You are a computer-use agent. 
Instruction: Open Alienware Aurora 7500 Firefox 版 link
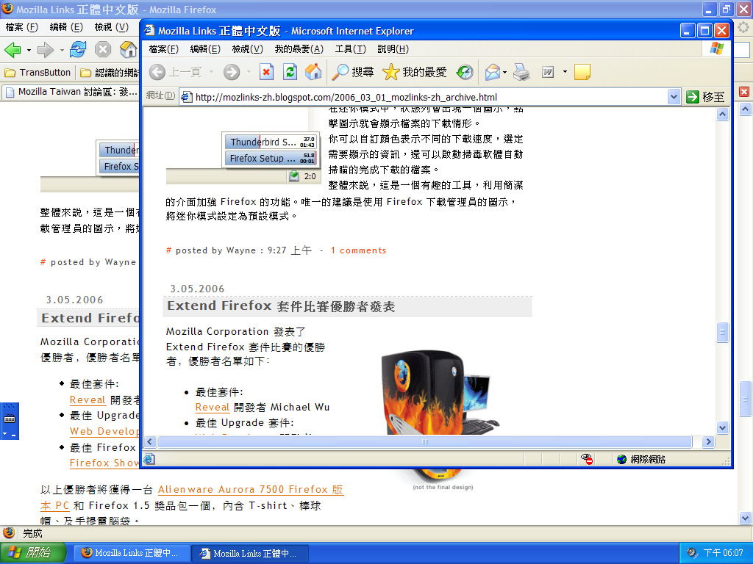coord(251,490)
